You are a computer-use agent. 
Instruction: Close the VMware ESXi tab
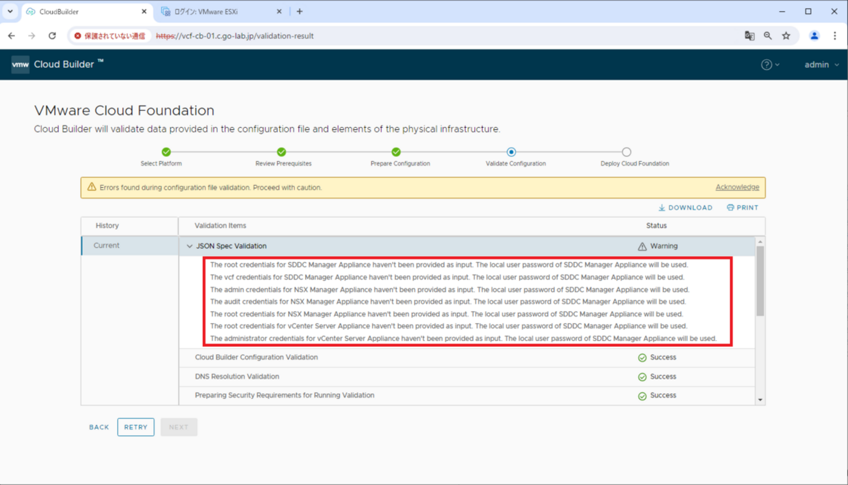click(x=279, y=11)
